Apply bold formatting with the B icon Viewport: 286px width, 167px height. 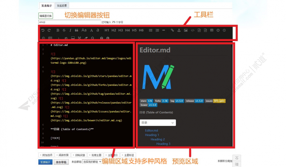point(58,30)
